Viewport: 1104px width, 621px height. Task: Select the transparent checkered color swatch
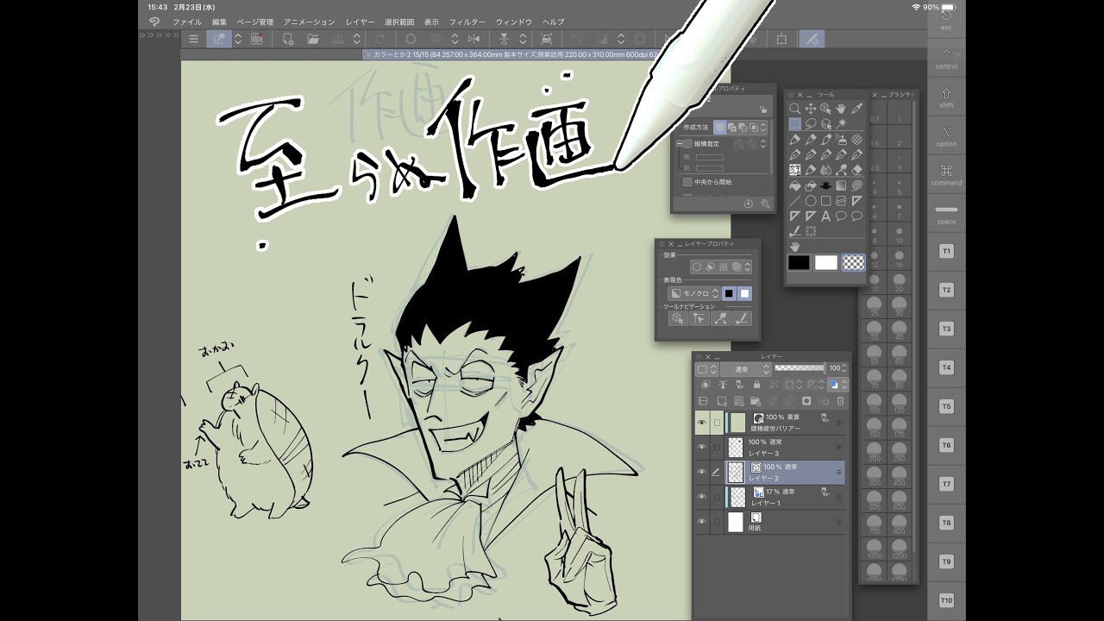pyautogui.click(x=854, y=262)
